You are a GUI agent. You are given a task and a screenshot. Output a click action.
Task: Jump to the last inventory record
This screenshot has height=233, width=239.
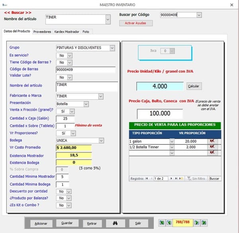[x=204, y=223]
